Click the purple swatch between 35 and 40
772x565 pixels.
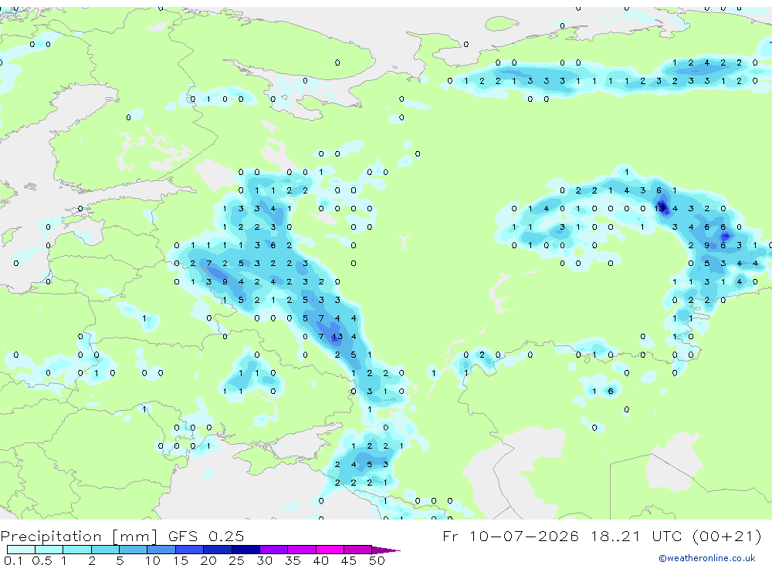pos(301,550)
